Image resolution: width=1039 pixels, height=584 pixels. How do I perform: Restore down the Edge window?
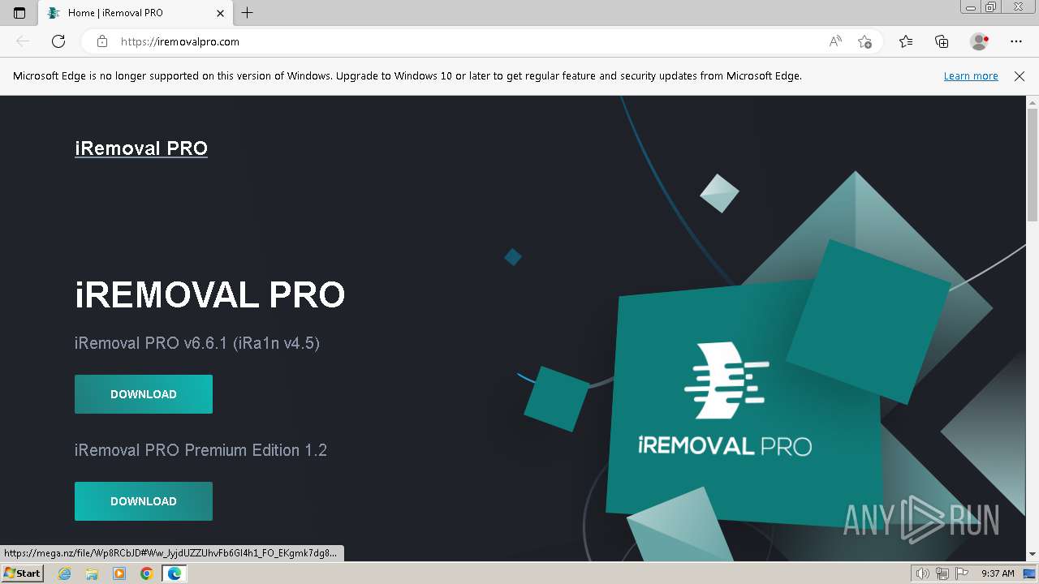[991, 7]
